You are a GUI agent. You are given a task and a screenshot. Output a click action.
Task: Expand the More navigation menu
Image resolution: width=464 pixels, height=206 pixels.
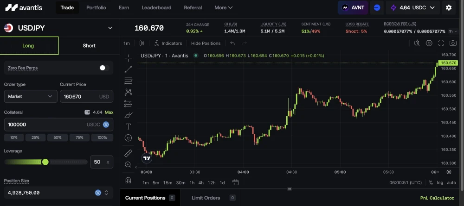coord(224,8)
